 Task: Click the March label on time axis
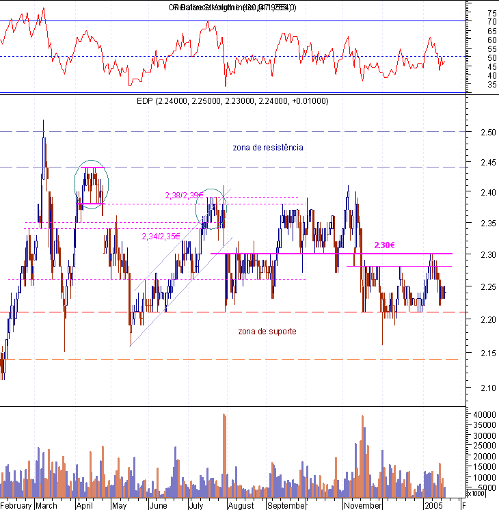click(46, 505)
